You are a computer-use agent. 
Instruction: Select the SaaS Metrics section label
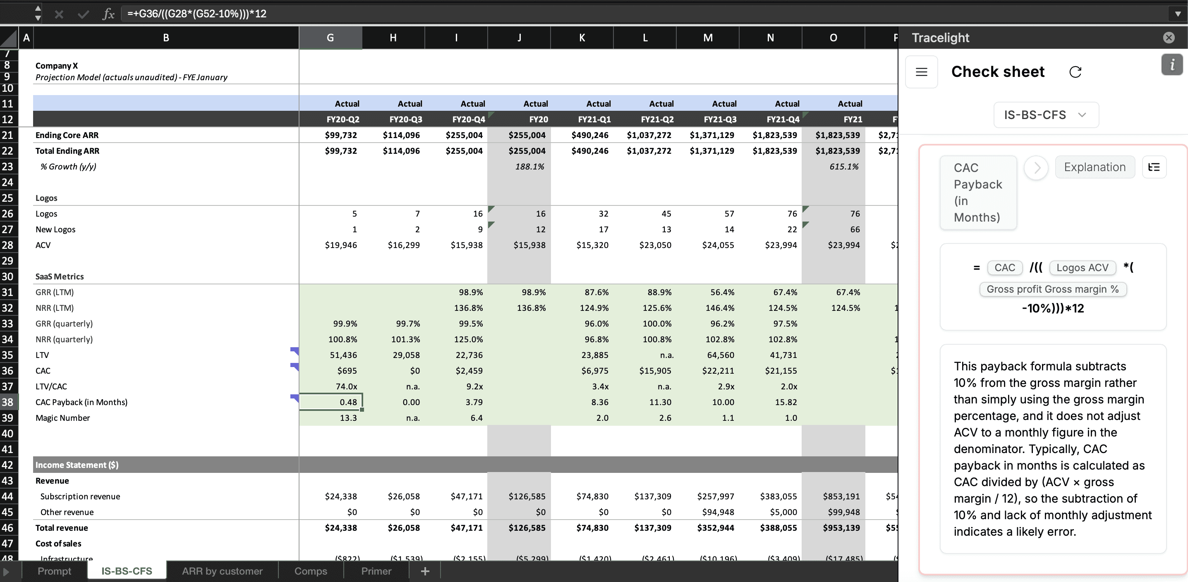point(166,277)
